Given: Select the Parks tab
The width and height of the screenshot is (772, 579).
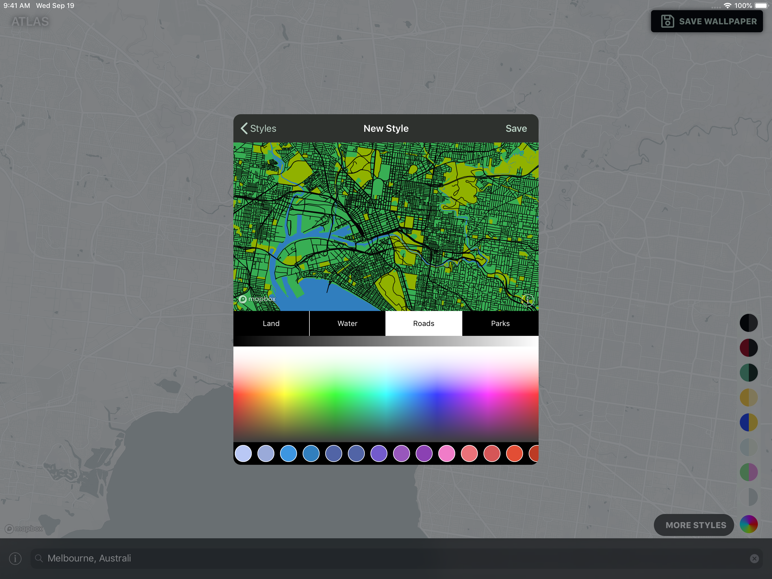Looking at the screenshot, I should [x=500, y=323].
